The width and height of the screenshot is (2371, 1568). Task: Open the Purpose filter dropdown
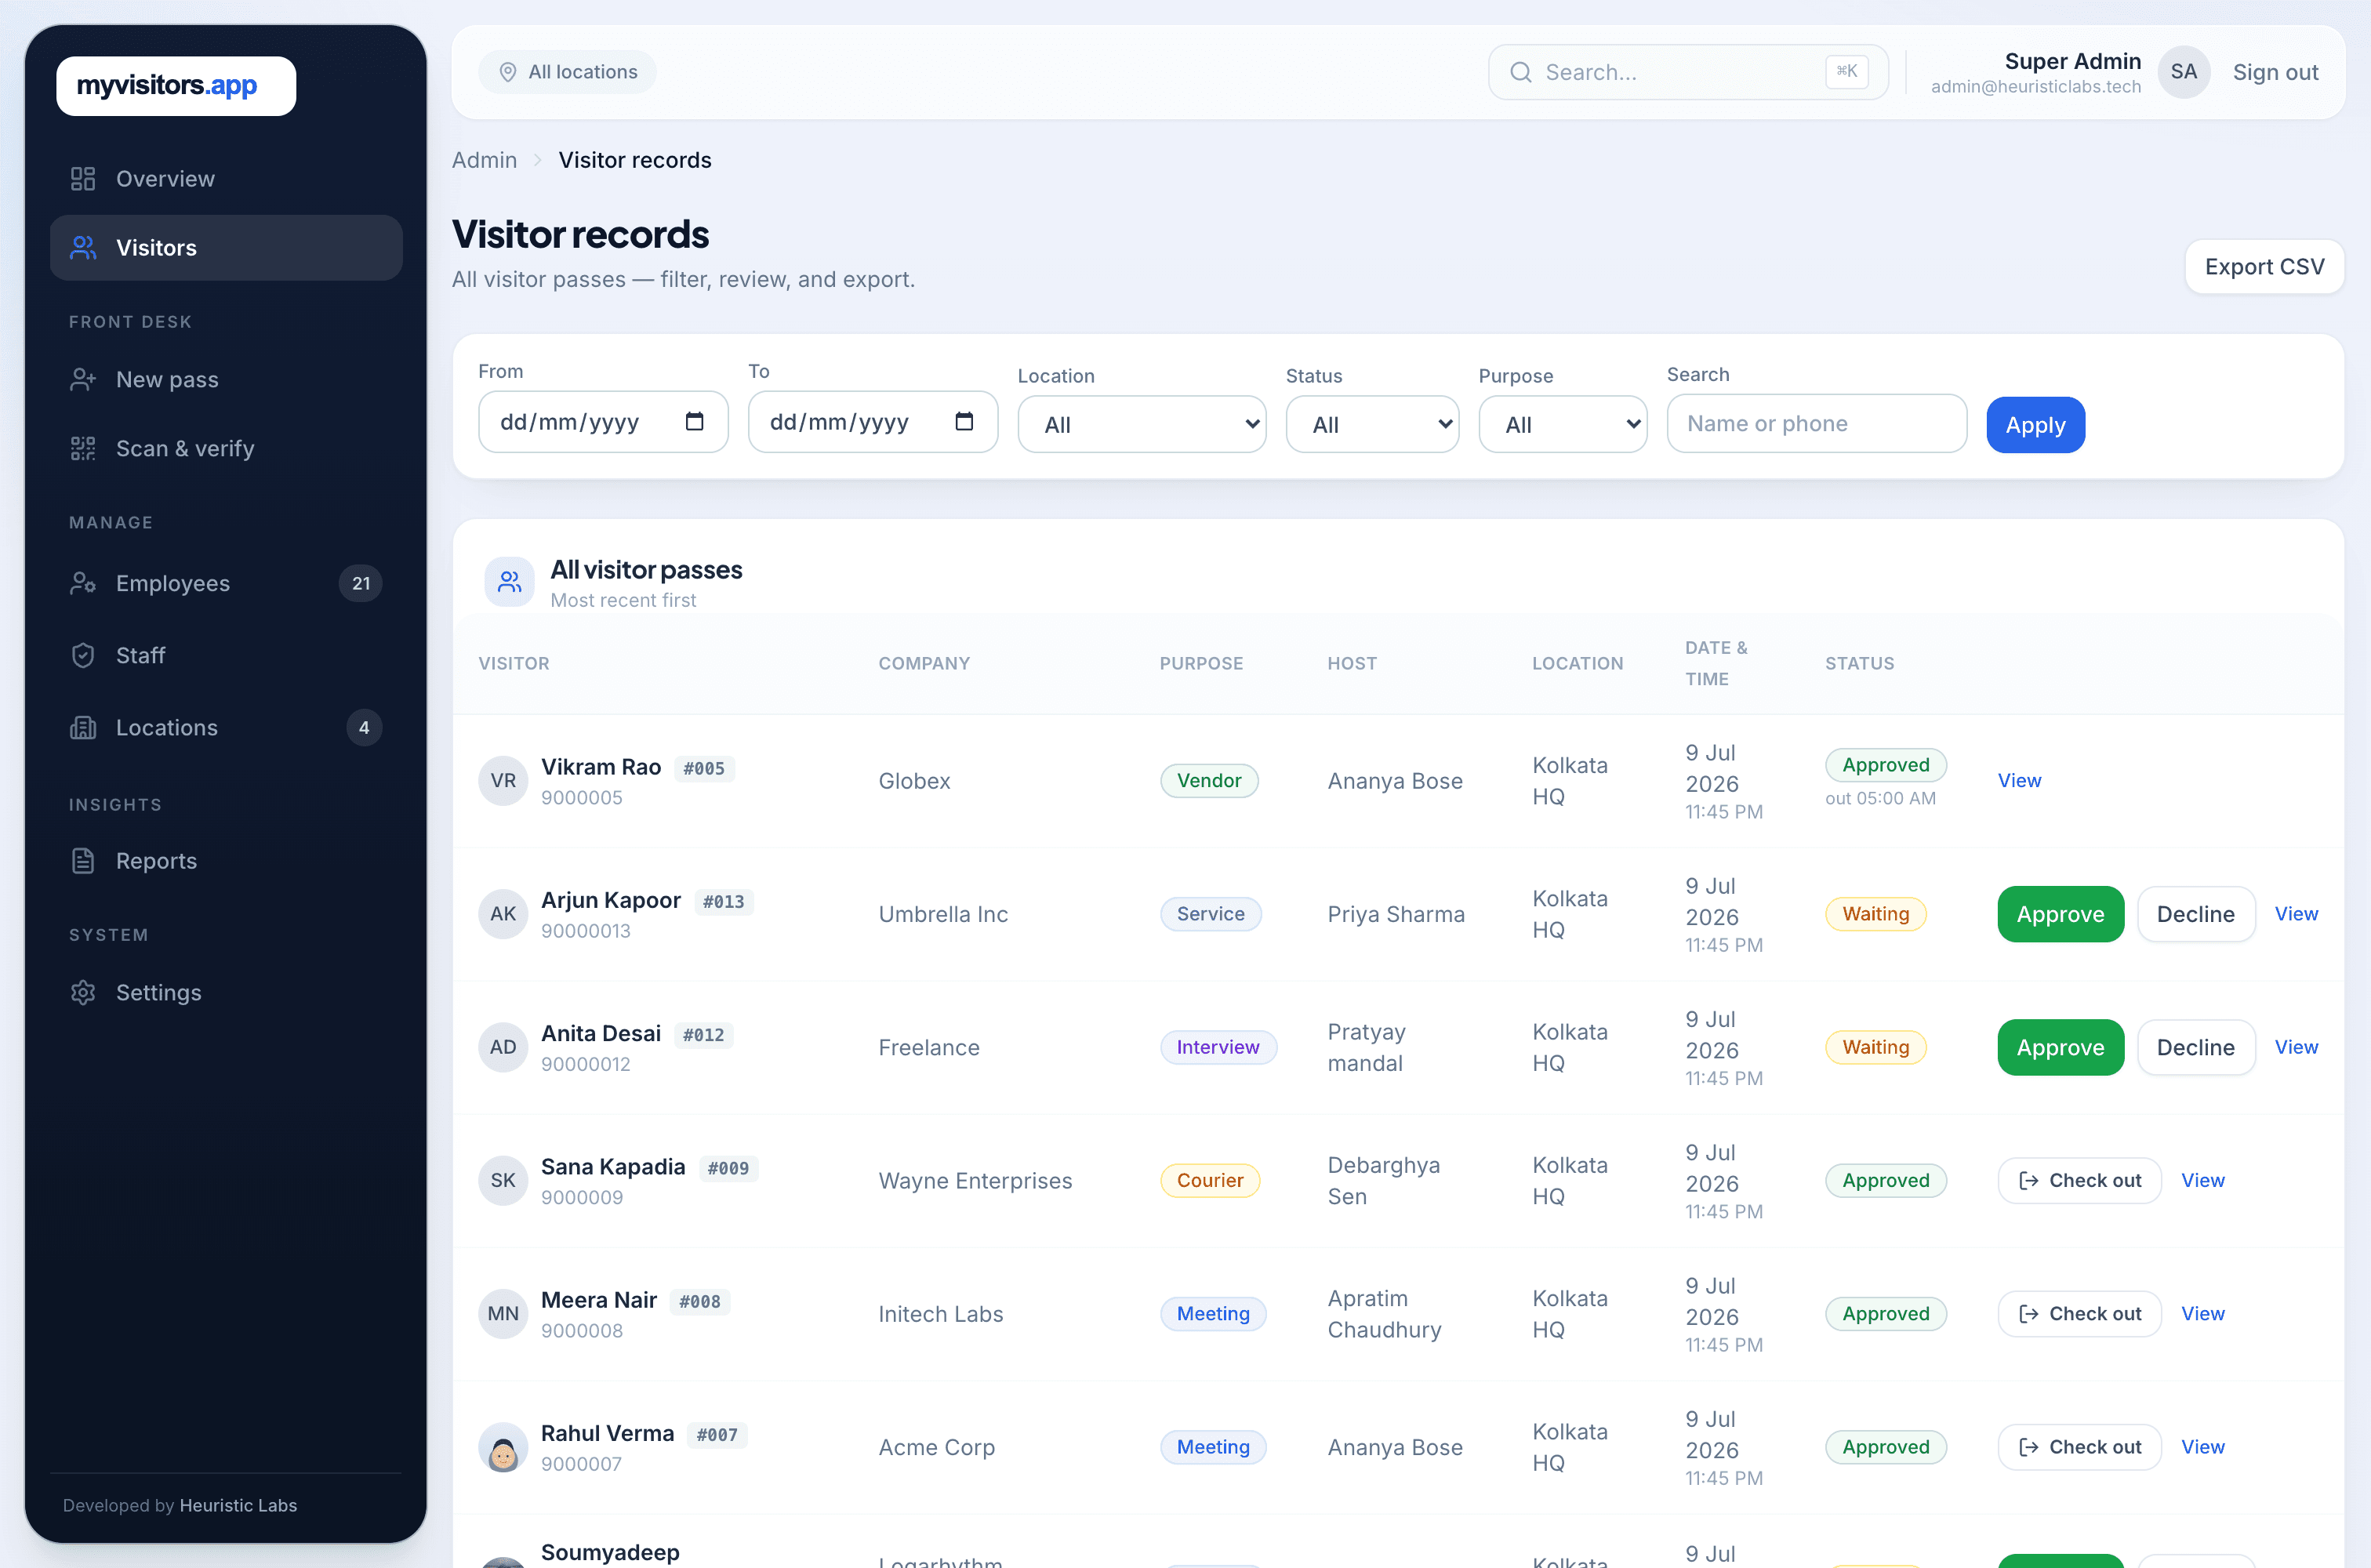click(1563, 425)
